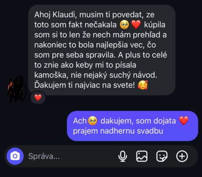Click the circled plus icon for more options
The width and height of the screenshot is (202, 177).
(182, 156)
